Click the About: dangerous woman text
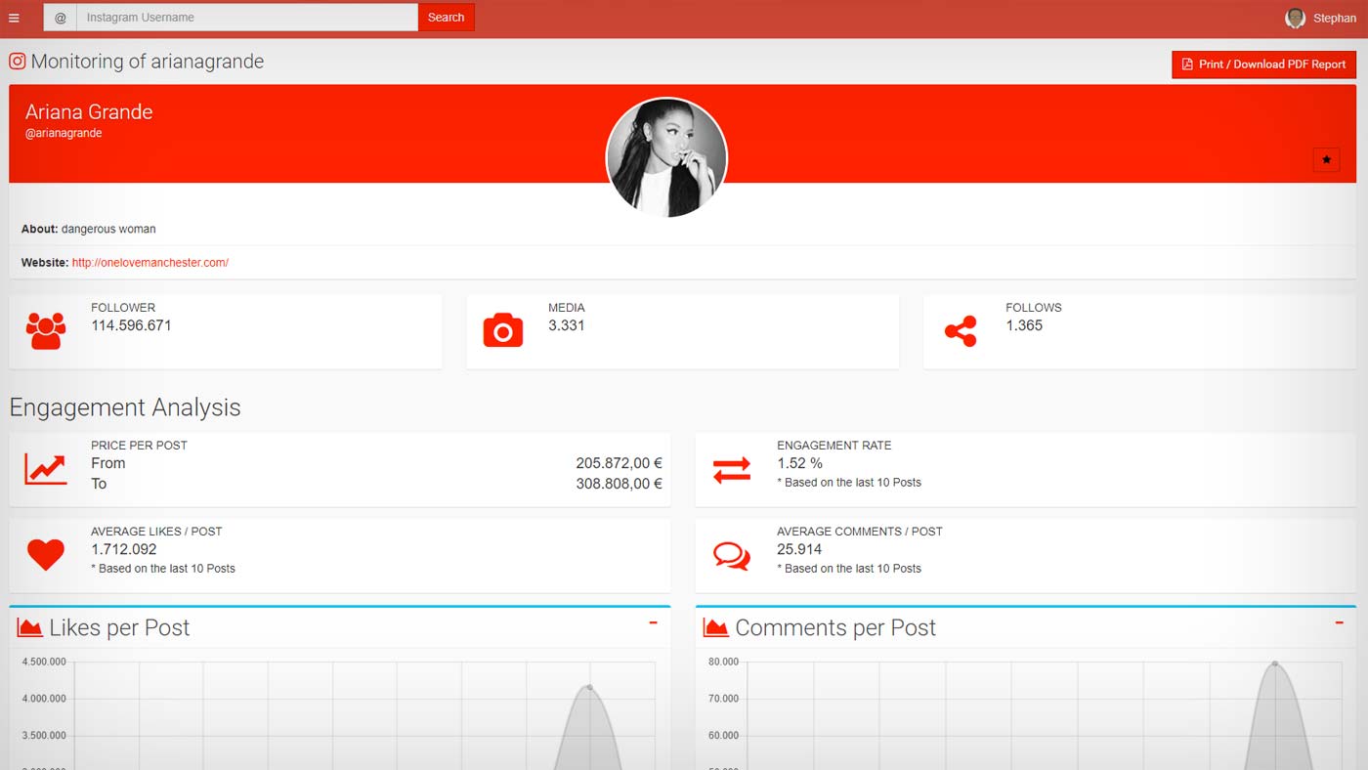This screenshot has width=1368, height=770. pyautogui.click(x=89, y=230)
